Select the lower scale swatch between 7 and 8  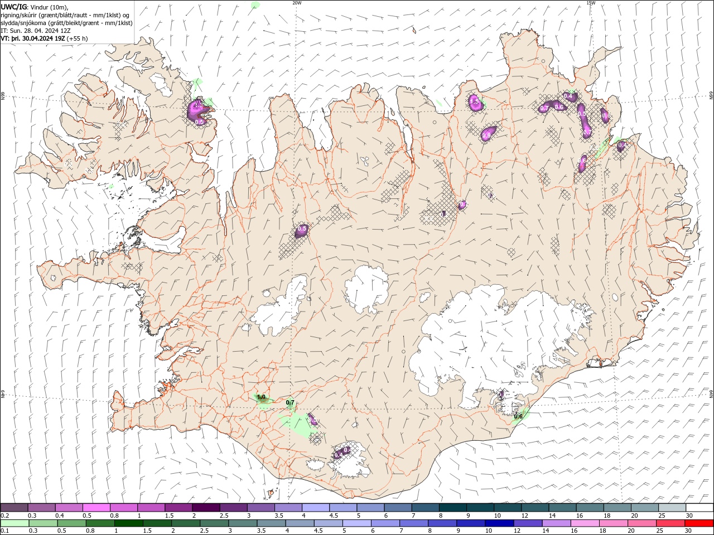(x=413, y=523)
